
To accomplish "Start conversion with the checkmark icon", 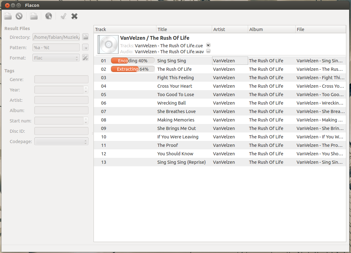I will click(x=63, y=16).
